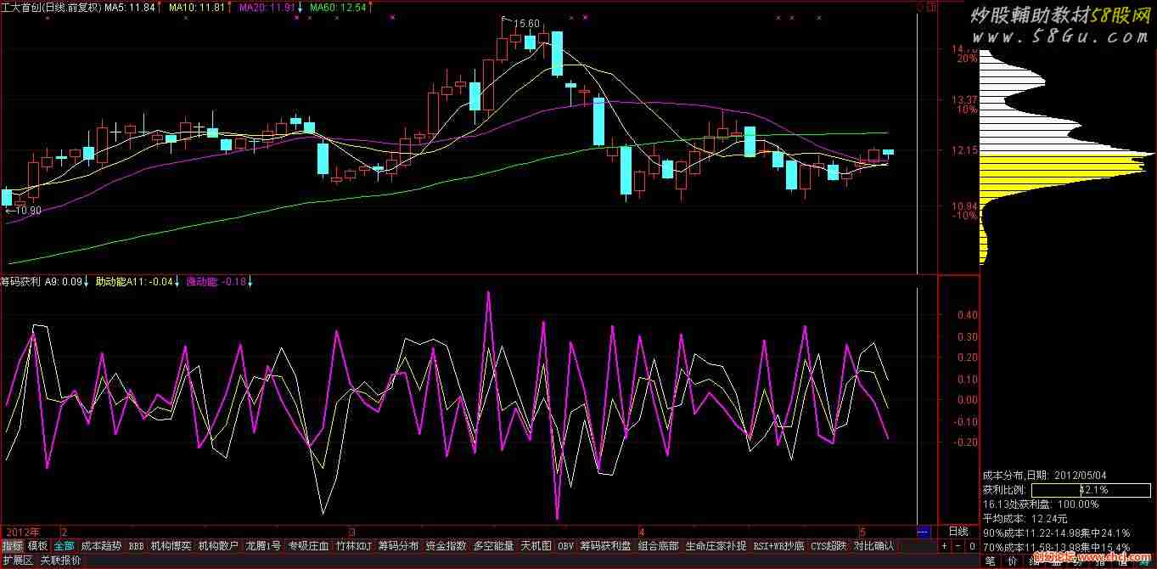Switch to the 竹林KDJ indicator tab
The height and width of the screenshot is (569, 1157).
pos(353,545)
